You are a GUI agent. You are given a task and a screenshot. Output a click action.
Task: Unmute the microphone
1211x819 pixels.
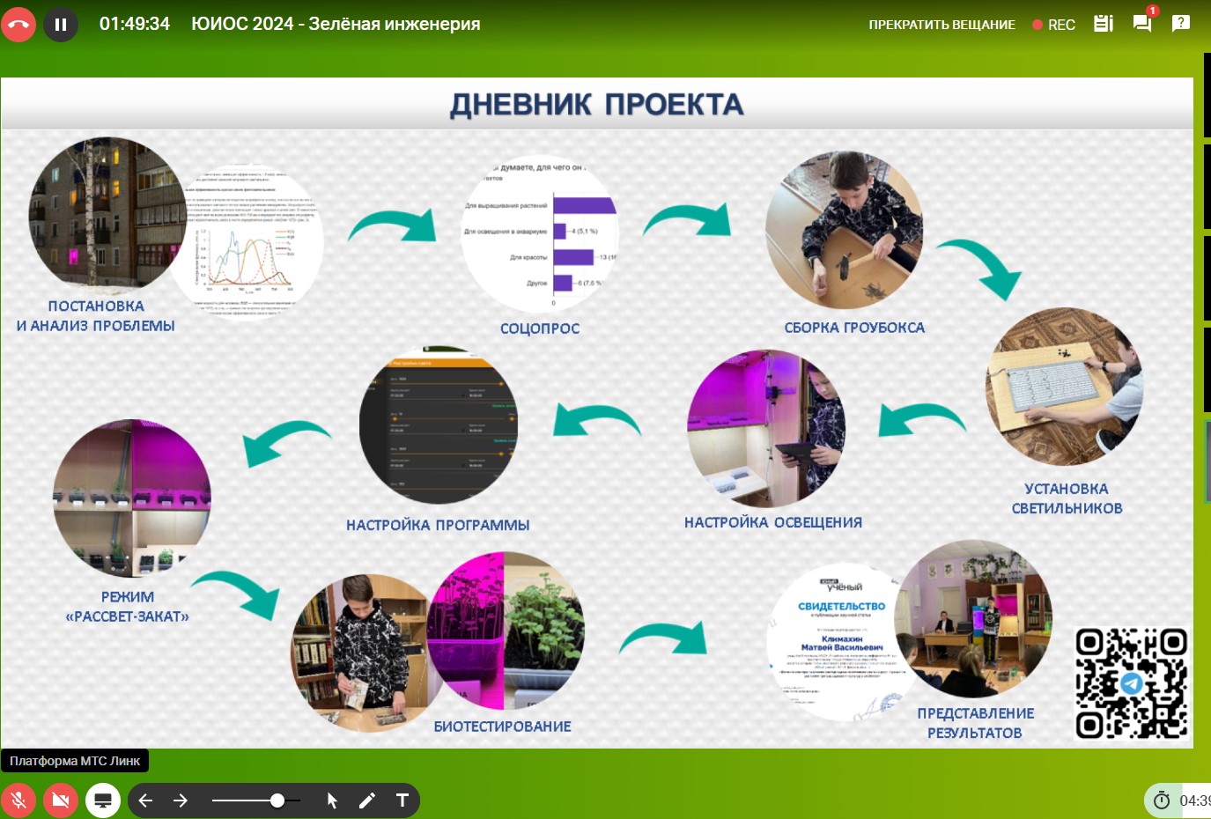tap(18, 801)
